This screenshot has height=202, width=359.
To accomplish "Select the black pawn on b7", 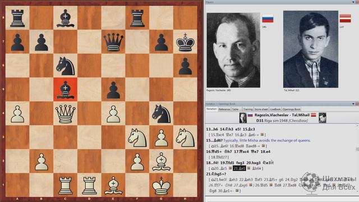I will pyautogui.click(x=42, y=42).
